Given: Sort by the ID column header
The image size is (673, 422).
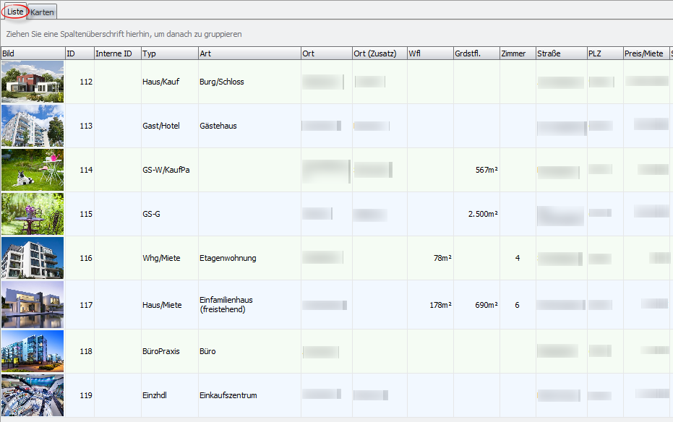Looking at the screenshot, I should tap(80, 53).
